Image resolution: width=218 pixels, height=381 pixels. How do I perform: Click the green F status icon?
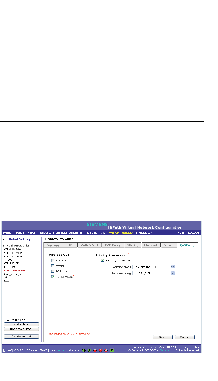[112, 350]
